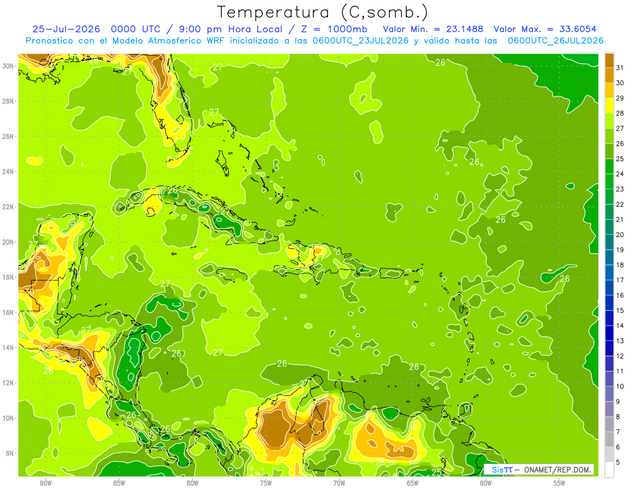Click the colorbar label '15'

[620, 311]
